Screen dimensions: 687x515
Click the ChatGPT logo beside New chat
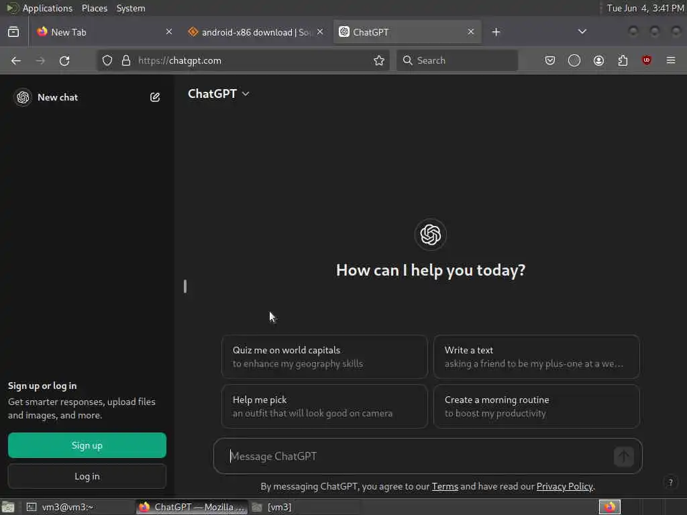click(x=23, y=97)
